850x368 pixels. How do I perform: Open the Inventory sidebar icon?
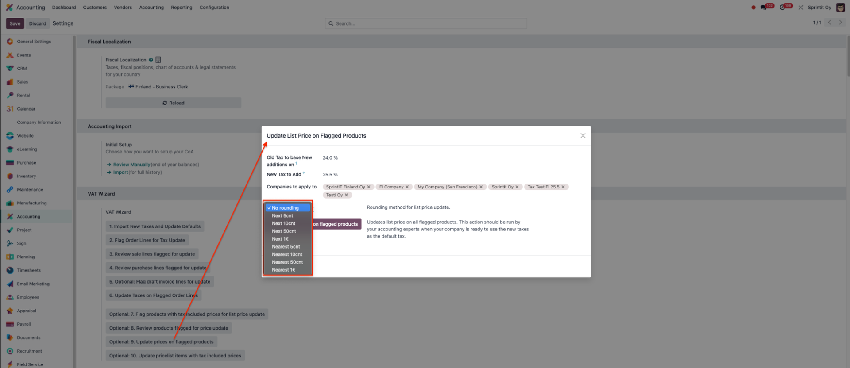(10, 176)
